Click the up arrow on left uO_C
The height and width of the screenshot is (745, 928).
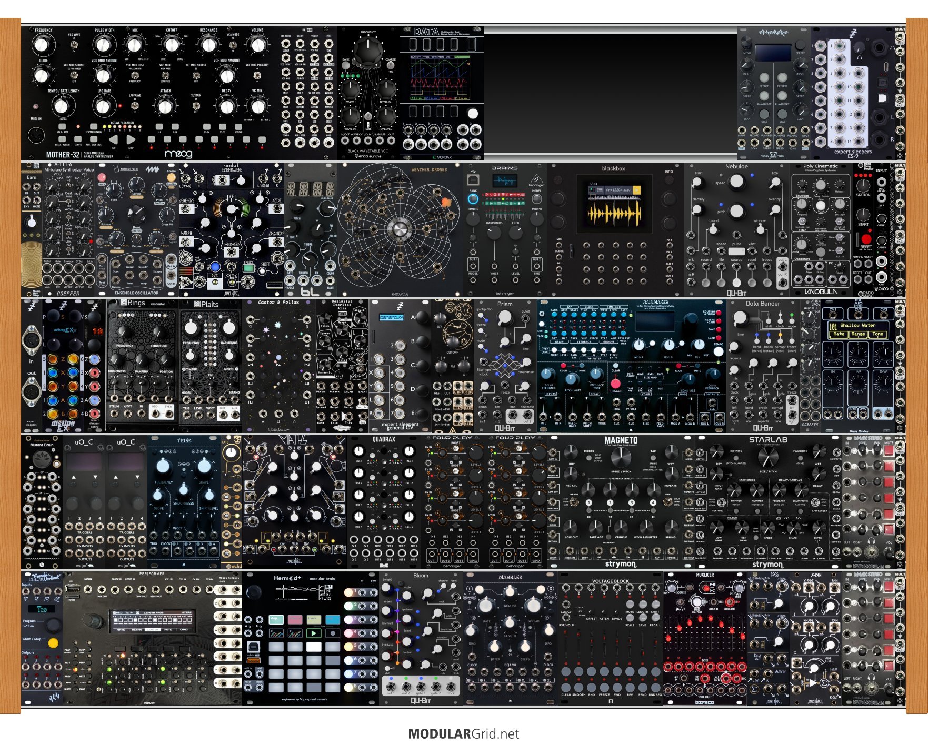tap(74, 477)
